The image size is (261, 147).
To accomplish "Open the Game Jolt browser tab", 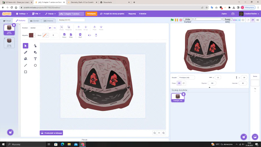I will [17, 2].
